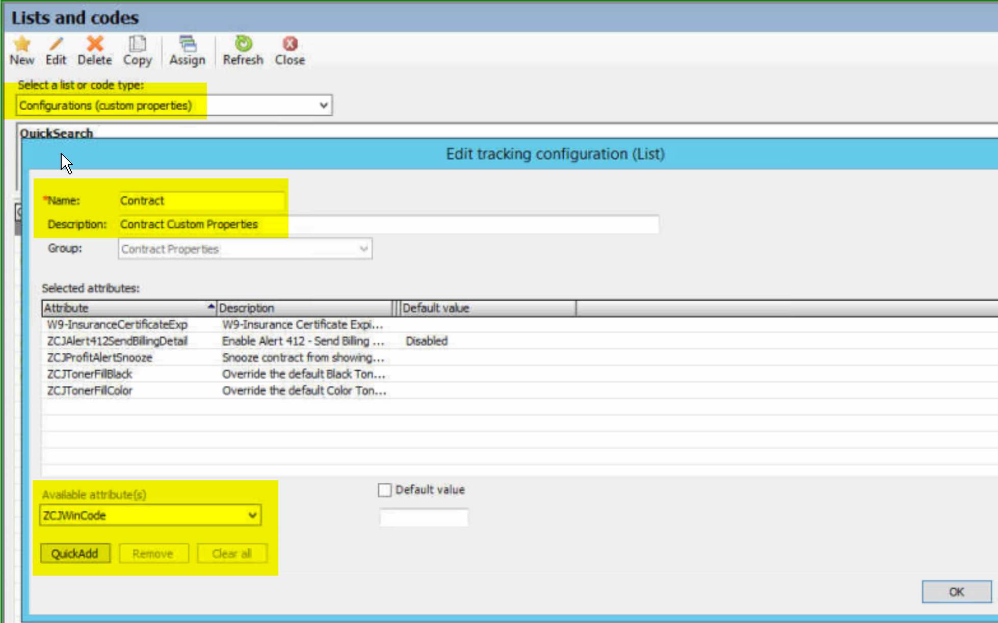Toggle the Default value checkbox

pos(385,490)
